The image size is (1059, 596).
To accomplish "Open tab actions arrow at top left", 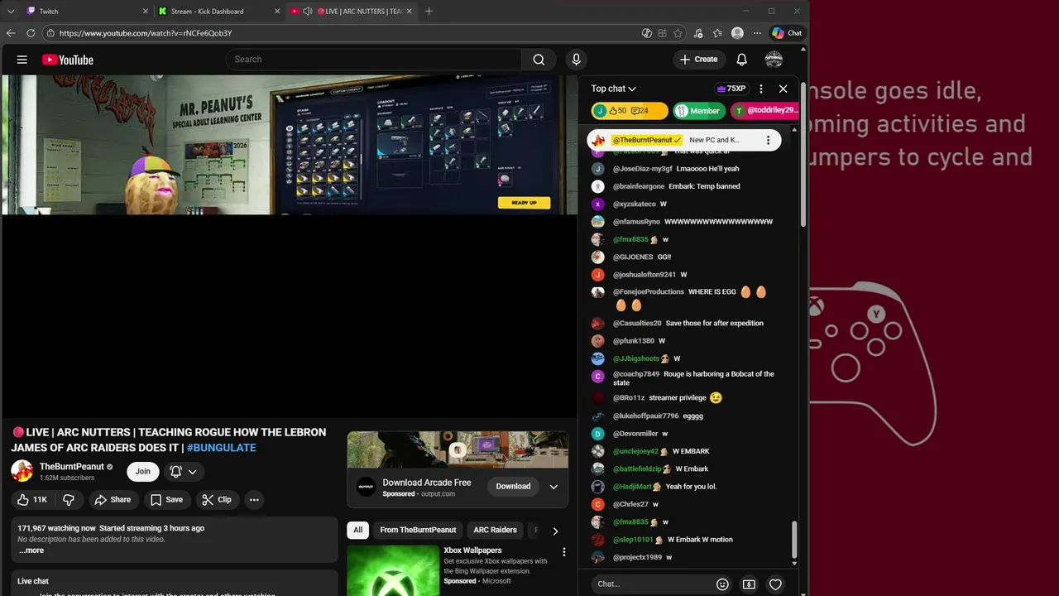I will pos(11,12).
